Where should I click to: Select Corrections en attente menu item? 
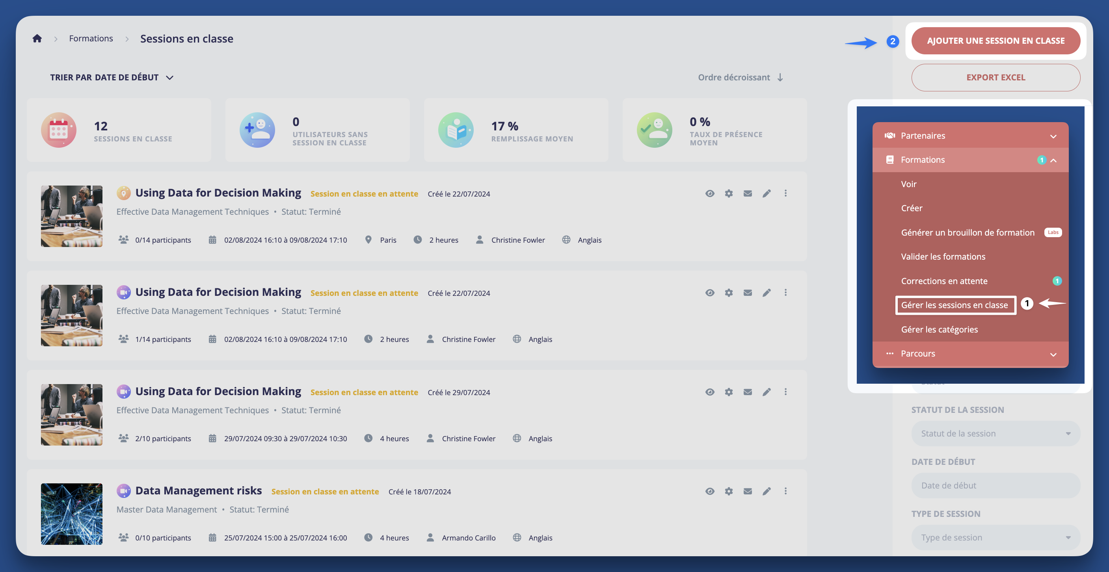point(944,281)
